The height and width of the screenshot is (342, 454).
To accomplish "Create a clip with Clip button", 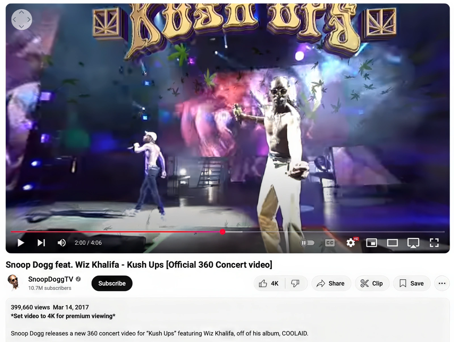I will pos(372,283).
